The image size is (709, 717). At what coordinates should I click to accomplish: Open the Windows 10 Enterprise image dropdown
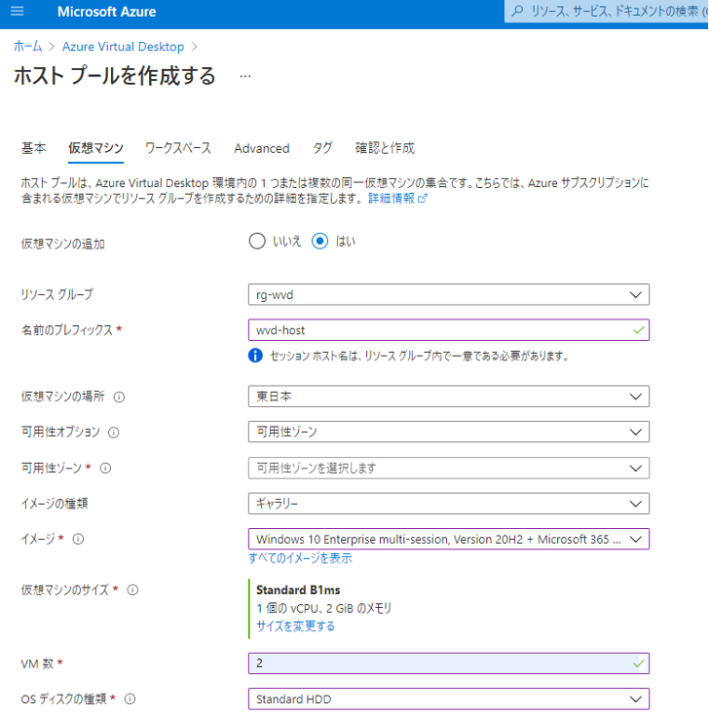(x=448, y=539)
